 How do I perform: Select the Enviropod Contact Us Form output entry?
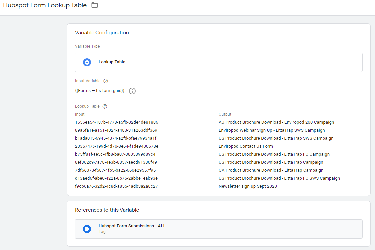[x=246, y=146]
